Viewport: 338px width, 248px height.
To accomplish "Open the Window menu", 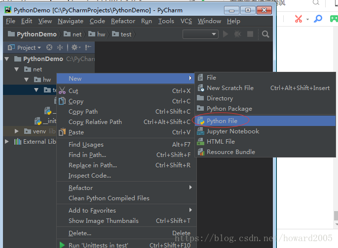I will point(210,21).
